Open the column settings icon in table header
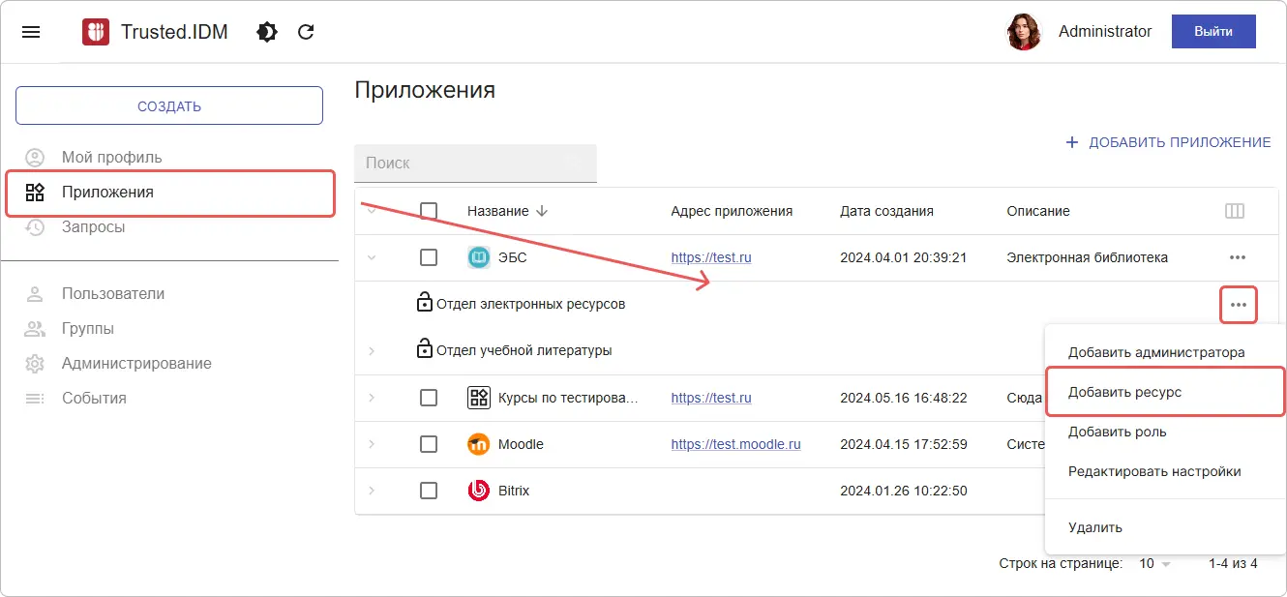 pos(1234,211)
